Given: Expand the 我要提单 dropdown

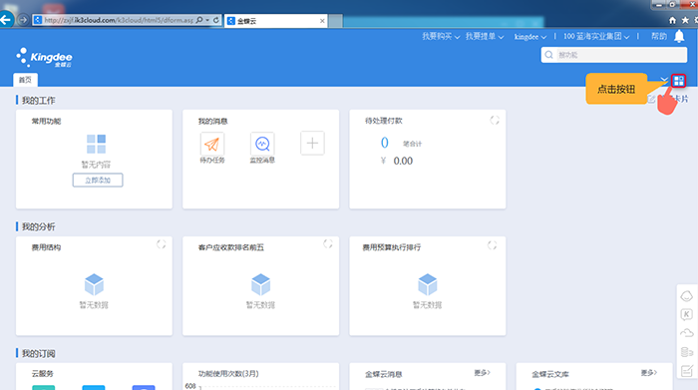Looking at the screenshot, I should pos(485,37).
